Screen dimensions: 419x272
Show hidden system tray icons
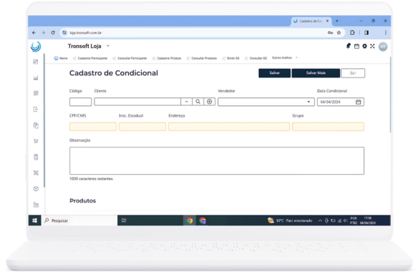[320, 221]
